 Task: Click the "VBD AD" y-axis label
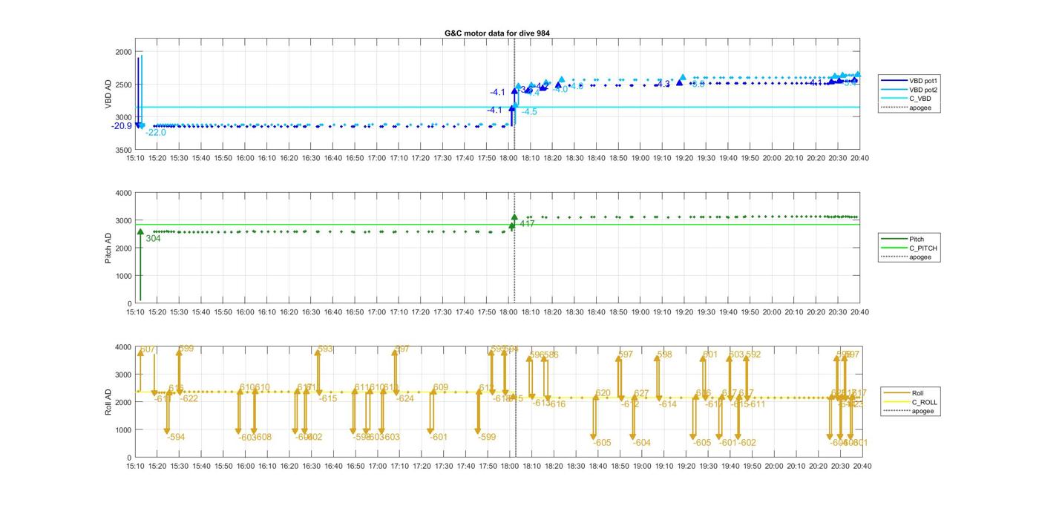click(x=108, y=94)
